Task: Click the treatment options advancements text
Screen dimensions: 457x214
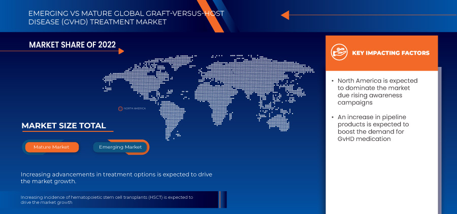Action: [x=116, y=177]
